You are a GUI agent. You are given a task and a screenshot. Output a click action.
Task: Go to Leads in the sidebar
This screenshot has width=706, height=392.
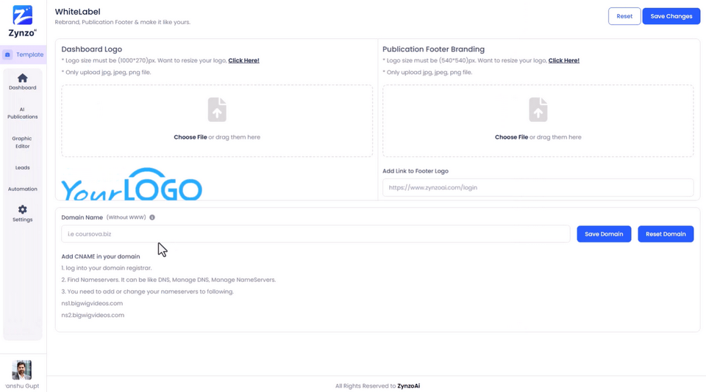pos(23,167)
